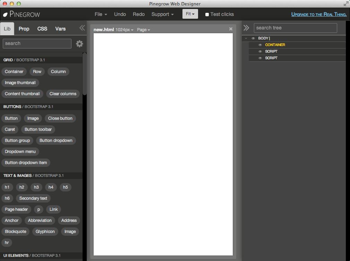Select the first SCRIPT tree row
Image resolution: width=350 pixels, height=261 pixels.
[x=297, y=52]
